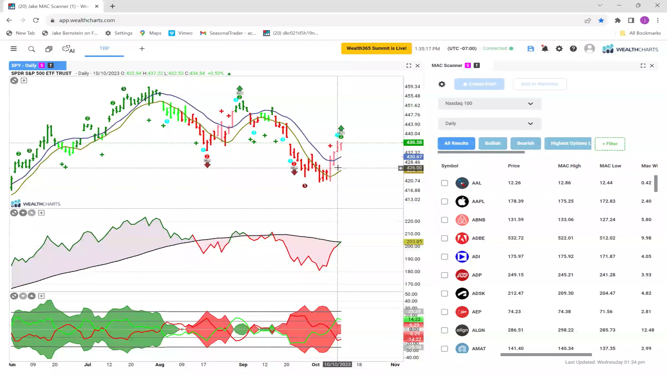This screenshot has height=375, width=667.
Task: Sort by MAC High column header
Action: (x=569, y=166)
